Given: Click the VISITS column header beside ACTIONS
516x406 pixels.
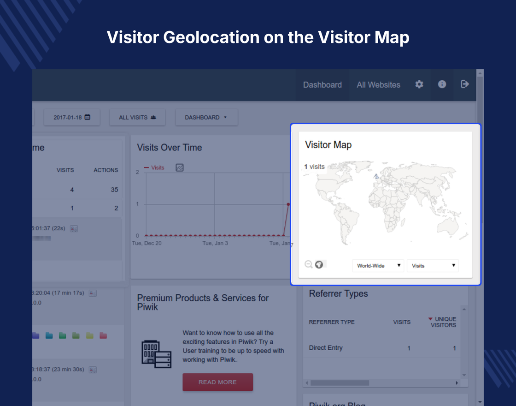Looking at the screenshot, I should coord(65,170).
